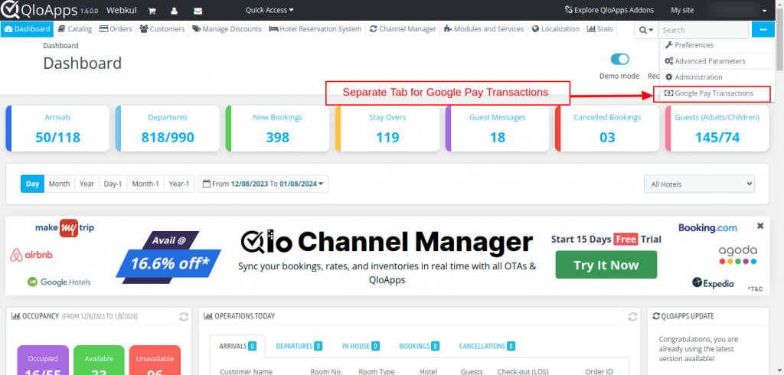Open the Hotel Reservation System menu
The width and height of the screenshot is (784, 375).
tap(315, 29)
